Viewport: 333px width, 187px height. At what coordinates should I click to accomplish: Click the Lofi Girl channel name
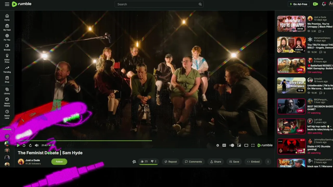(318, 120)
